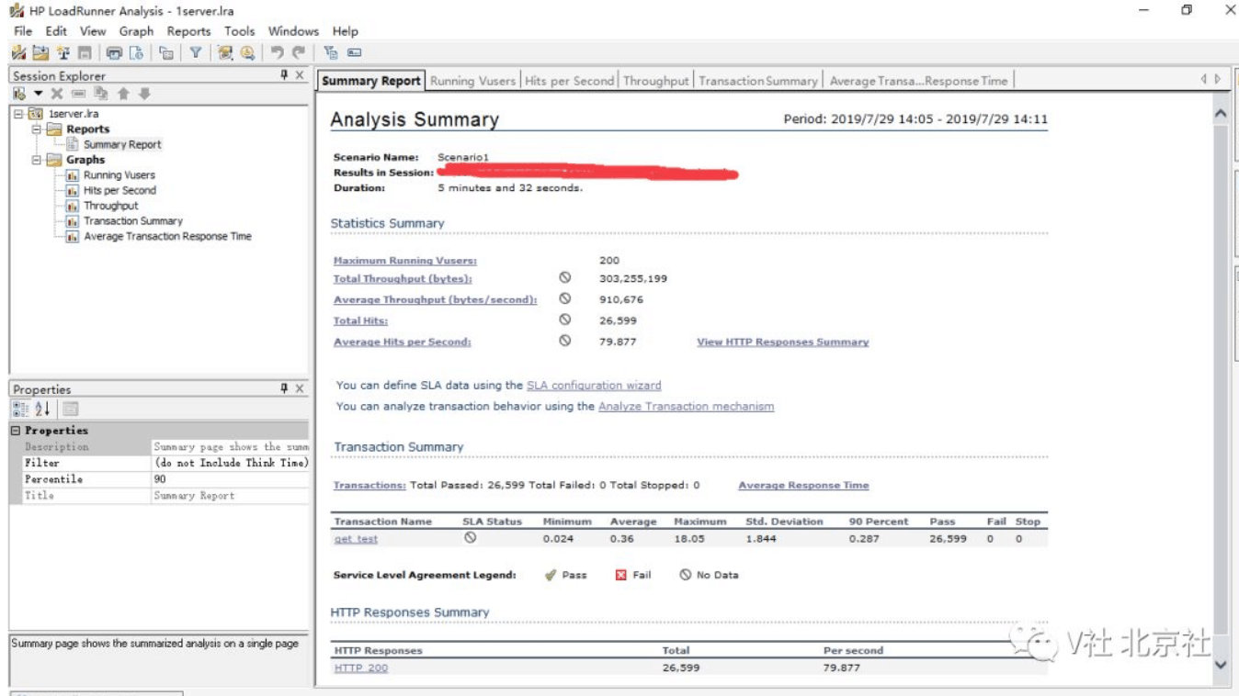Collapse the 1server.lra root node
The image size is (1239, 696).
point(18,114)
